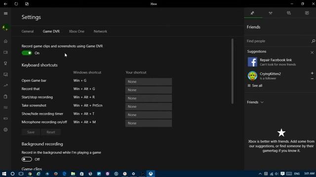
Task: Open Settings gear in sidebar
Action: tap(5, 130)
